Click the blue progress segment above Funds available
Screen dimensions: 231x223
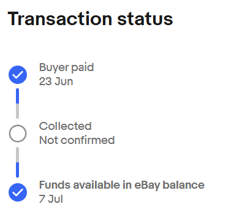(x=18, y=170)
